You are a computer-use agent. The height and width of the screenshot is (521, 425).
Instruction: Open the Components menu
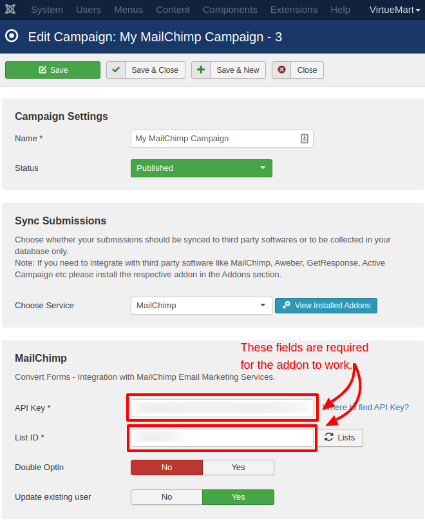click(230, 10)
